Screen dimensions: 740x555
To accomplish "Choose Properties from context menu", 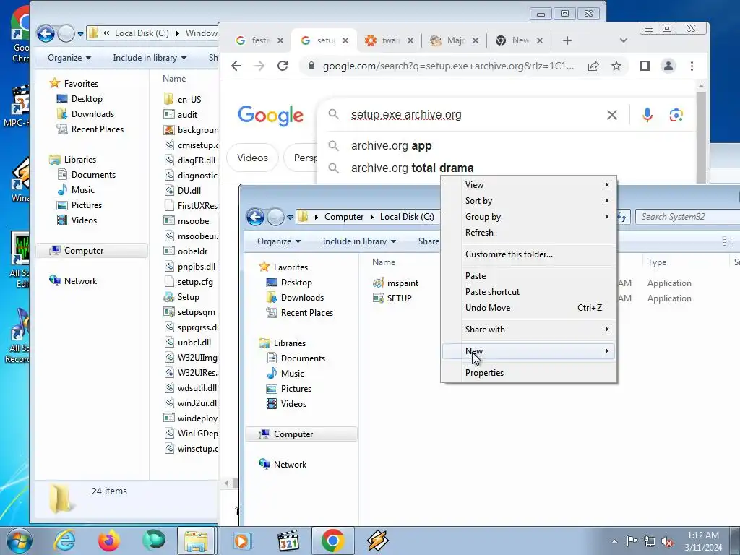I will click(528, 373).
